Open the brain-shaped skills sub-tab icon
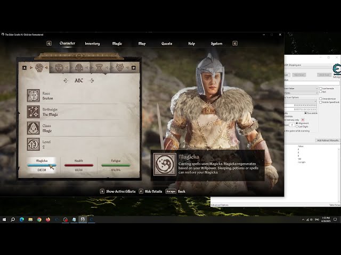 tap(79, 68)
